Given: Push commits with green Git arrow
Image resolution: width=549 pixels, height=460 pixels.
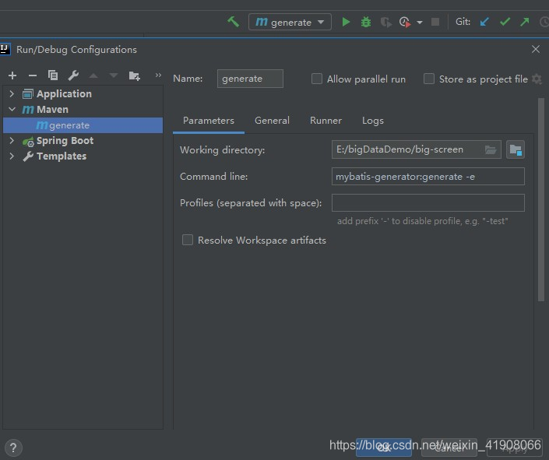Looking at the screenshot, I should (x=525, y=22).
